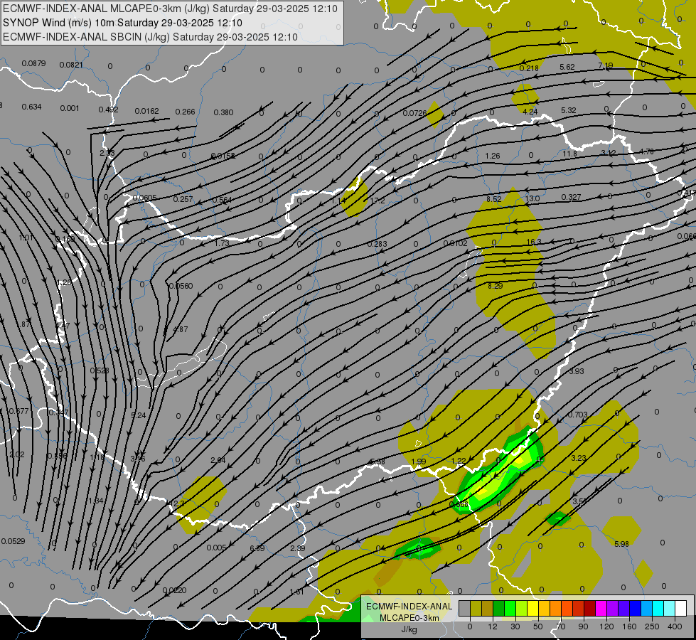The image size is (696, 640).
Task: Click the pure blue legend swatch
Action: click(636, 608)
